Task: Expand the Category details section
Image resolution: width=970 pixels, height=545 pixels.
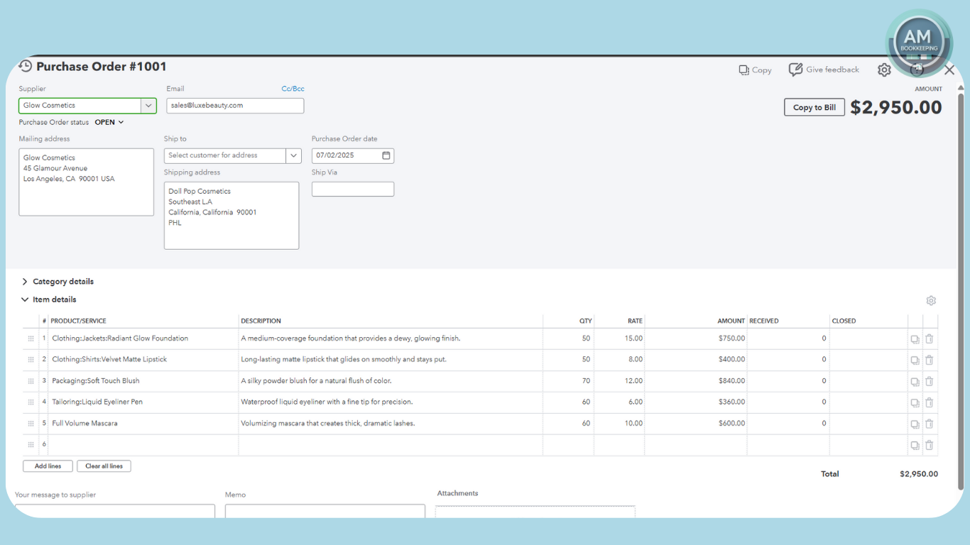Action: [x=25, y=282]
